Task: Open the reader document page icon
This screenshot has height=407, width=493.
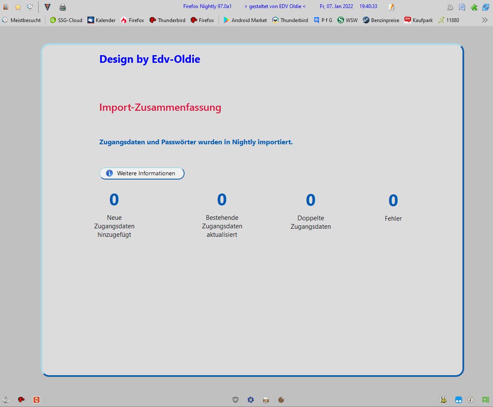Action: click(x=462, y=7)
